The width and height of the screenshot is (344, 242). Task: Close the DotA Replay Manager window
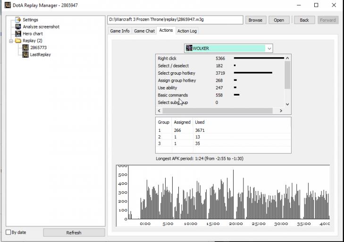point(334,5)
